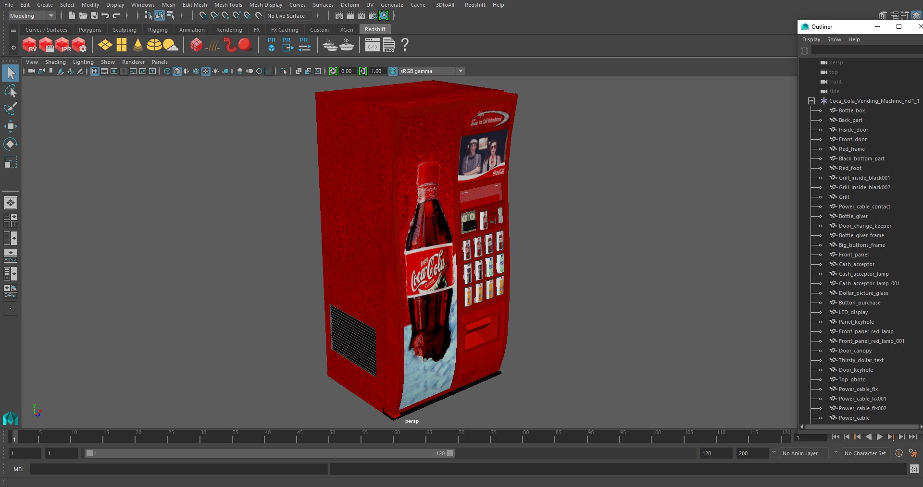This screenshot has height=487, width=923.
Task: Open the viewport Shading menu
Action: click(55, 62)
